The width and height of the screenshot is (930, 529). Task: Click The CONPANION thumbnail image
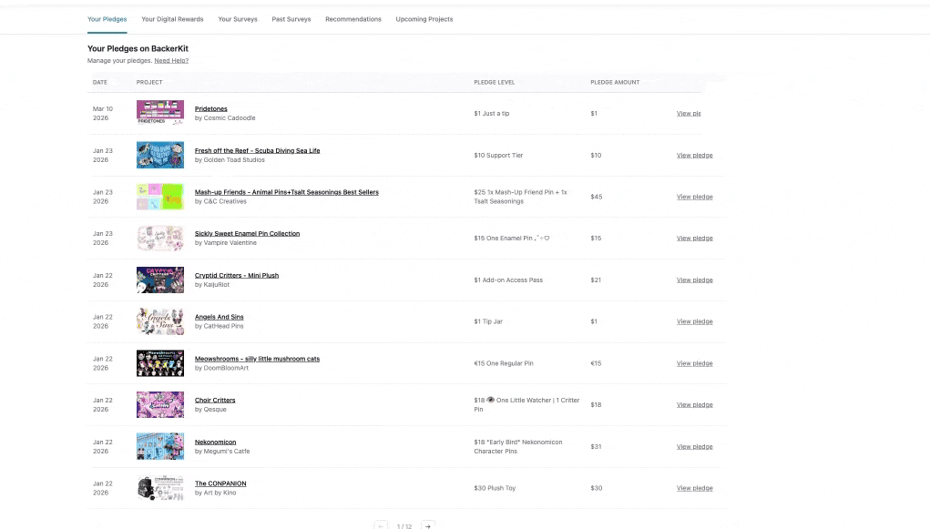(160, 488)
